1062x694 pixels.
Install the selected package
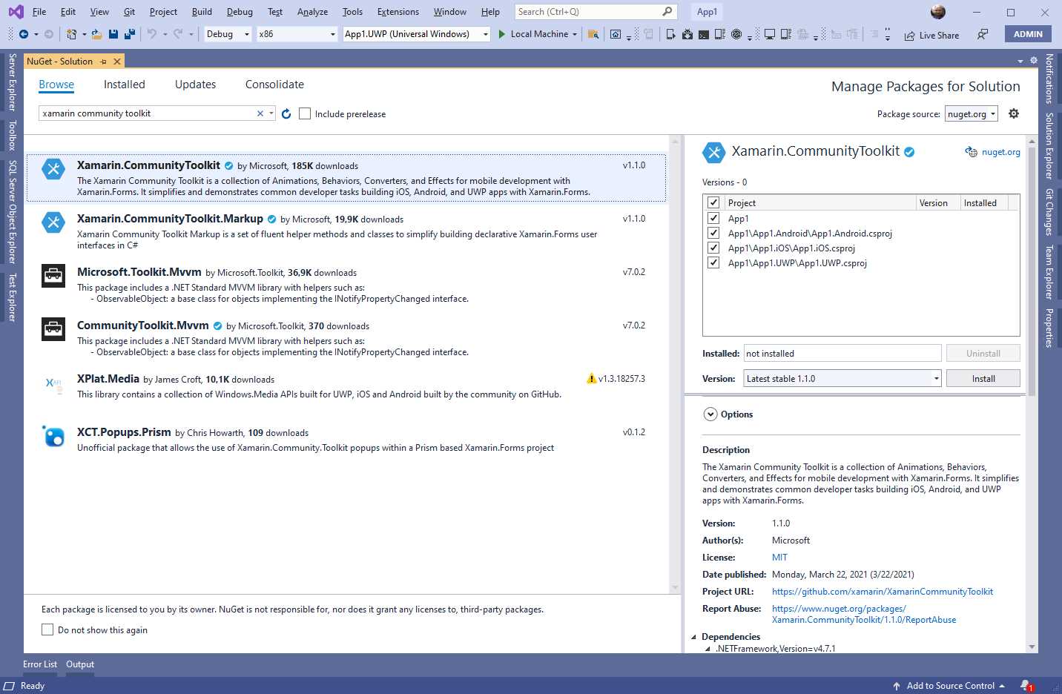pyautogui.click(x=983, y=378)
